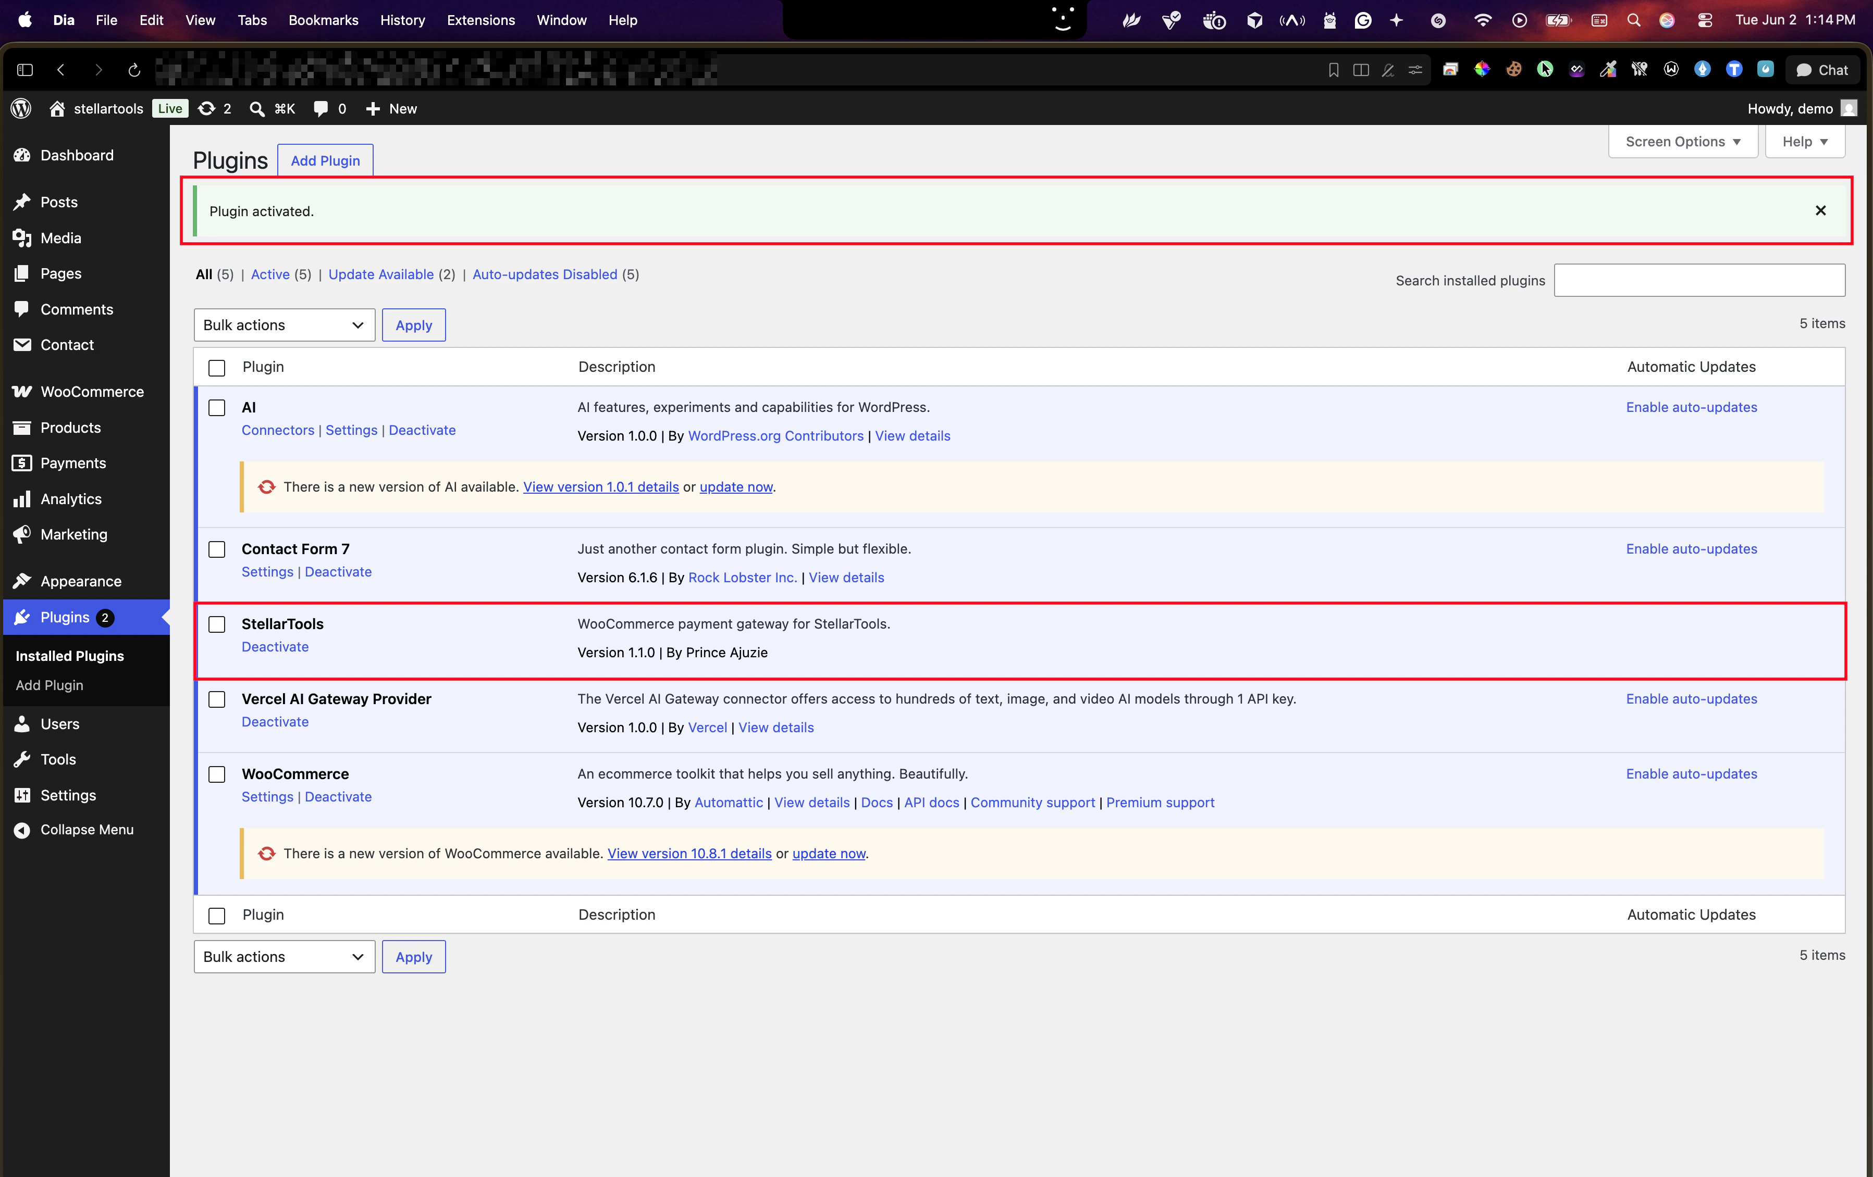Deactivate the StellarTools plugin
1873x1177 pixels.
[275, 647]
